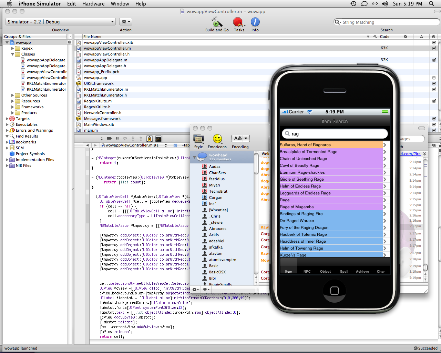The height and width of the screenshot is (353, 441).
Task: Click the Emoticons smiley face icon
Action: [217, 139]
